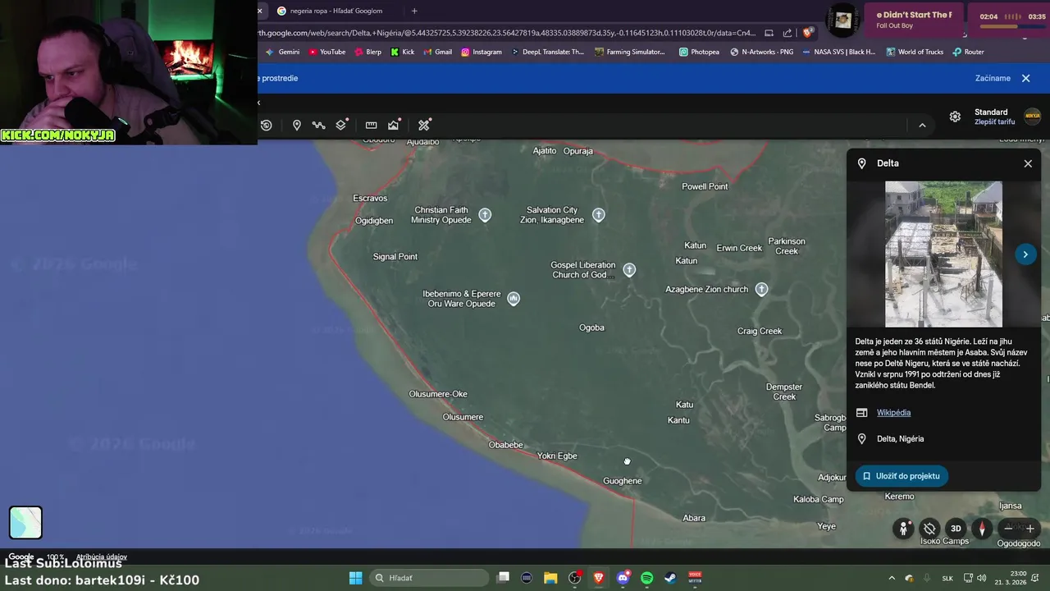Open the Windows Start menu

pyautogui.click(x=356, y=578)
